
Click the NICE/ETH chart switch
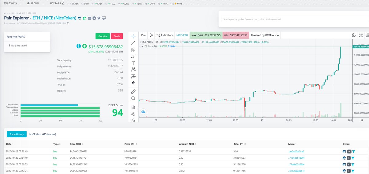tap(182, 35)
